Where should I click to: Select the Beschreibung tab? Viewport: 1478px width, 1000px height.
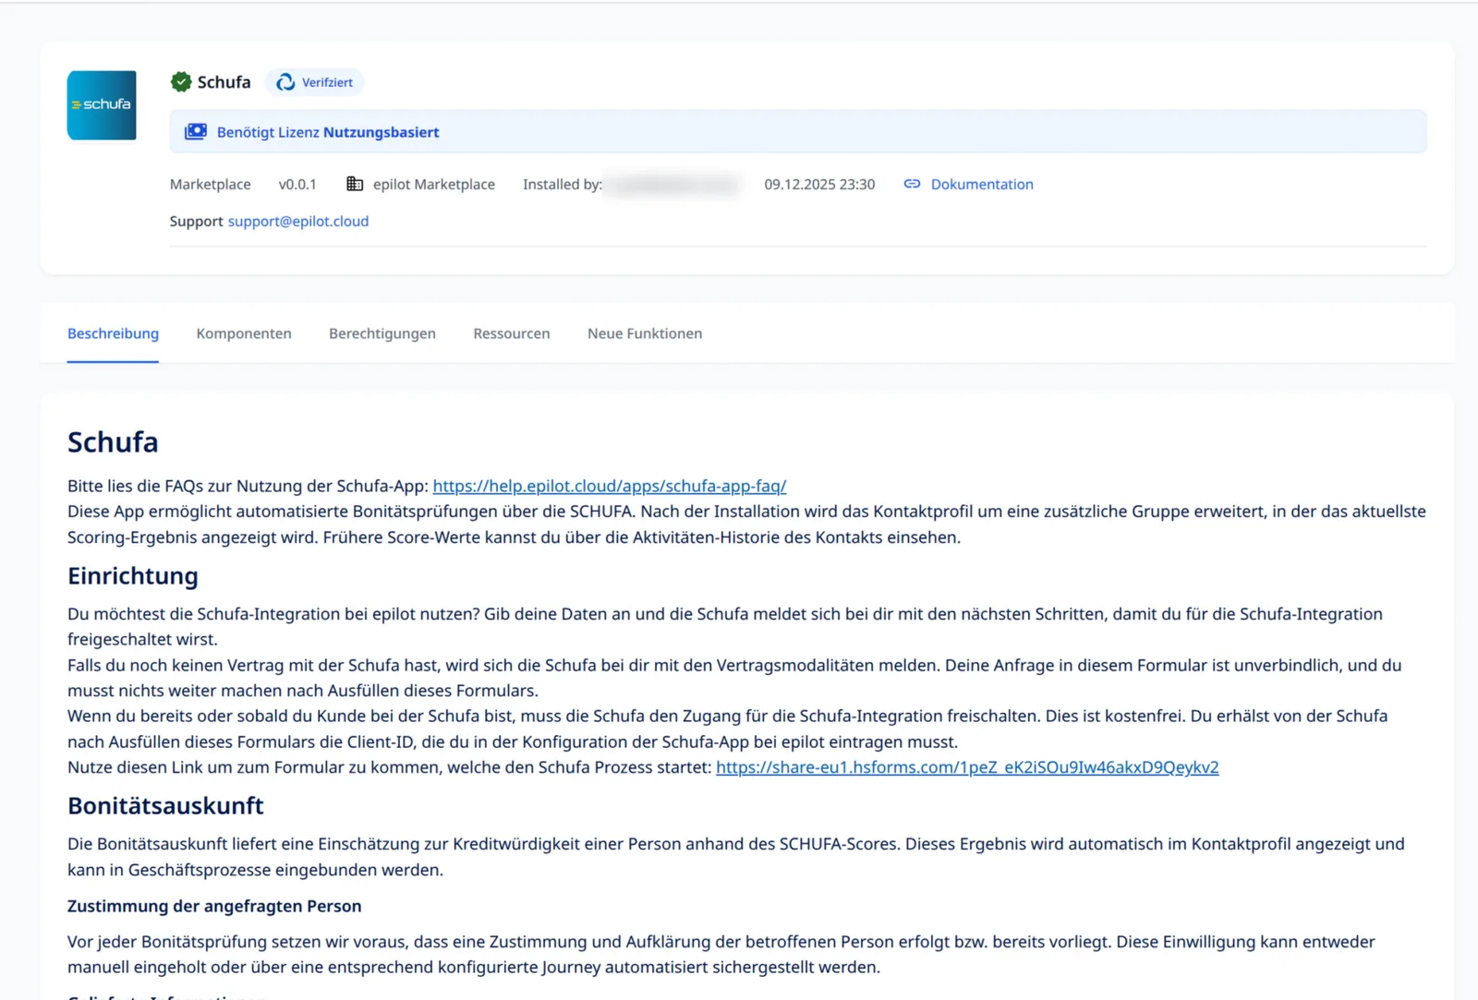[113, 333]
